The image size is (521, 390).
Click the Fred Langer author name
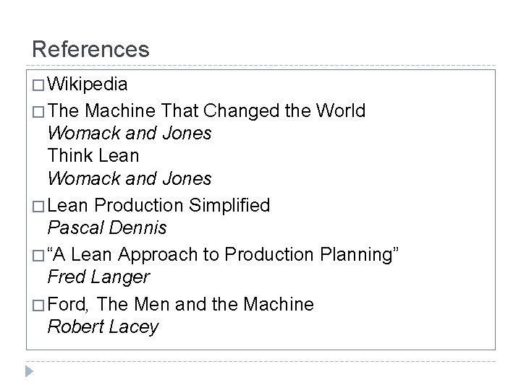coord(98,277)
